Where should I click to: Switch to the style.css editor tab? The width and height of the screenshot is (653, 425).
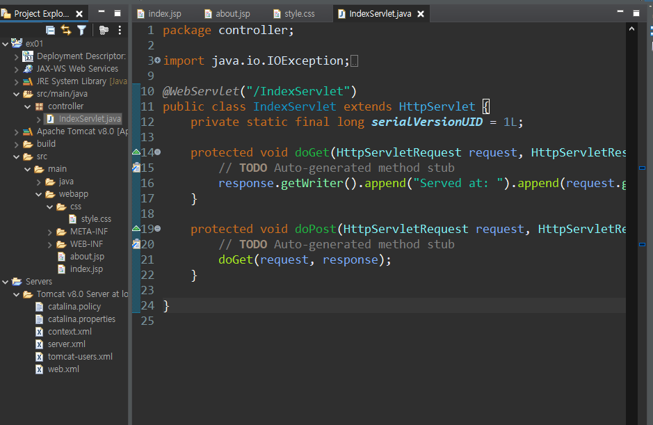(294, 14)
